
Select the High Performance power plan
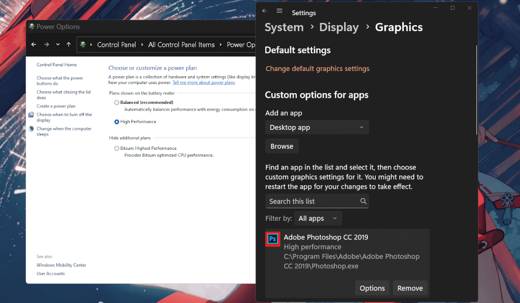[x=117, y=122]
